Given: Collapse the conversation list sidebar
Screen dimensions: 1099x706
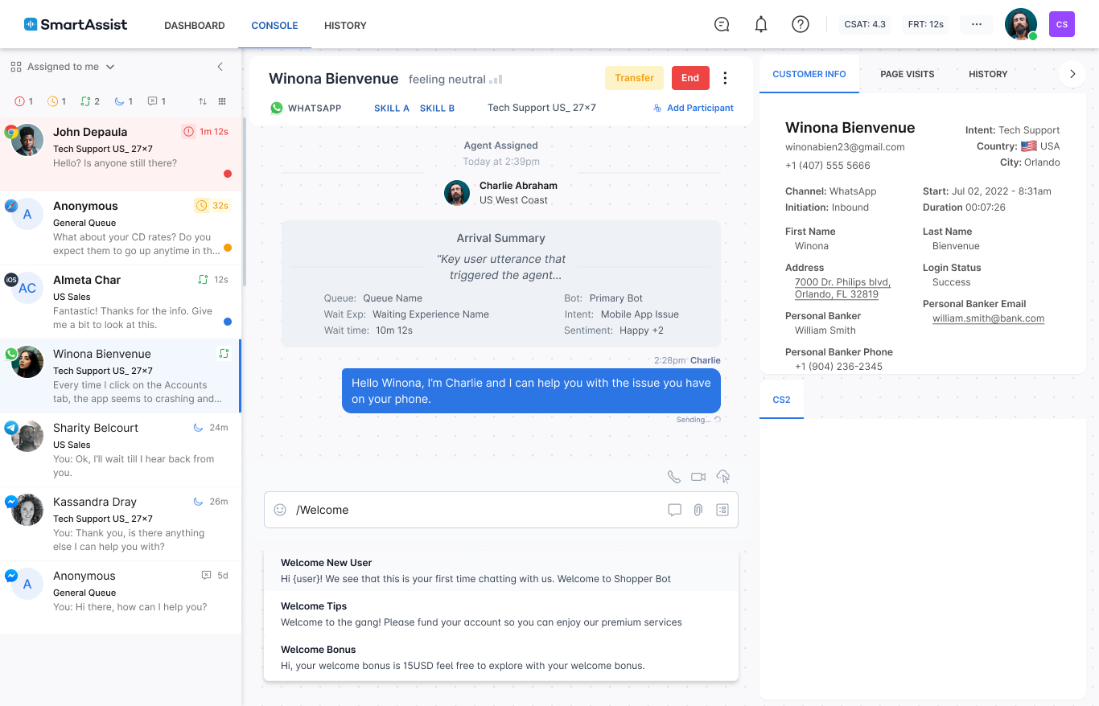Looking at the screenshot, I should coord(220,67).
